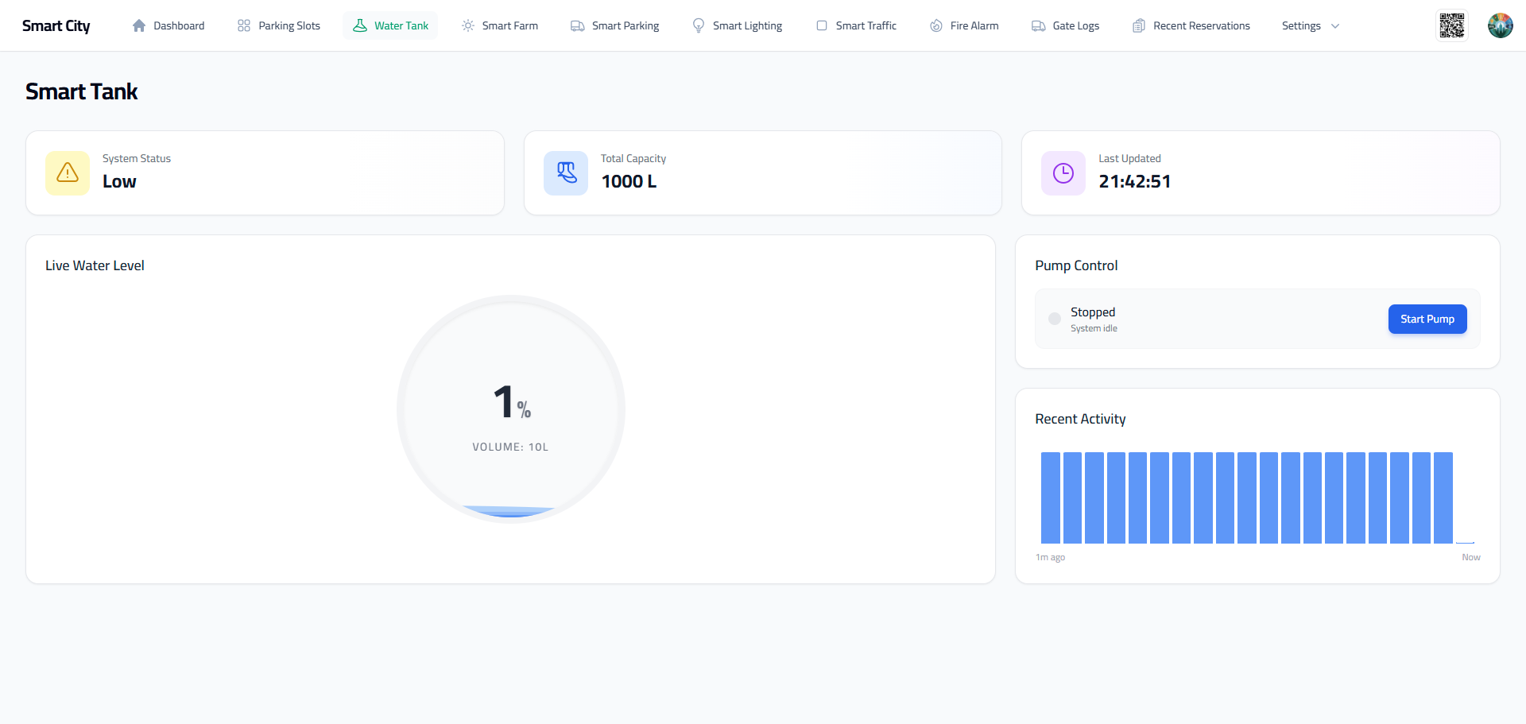Click the first bar in Recent Activity
This screenshot has width=1526, height=724.
click(x=1051, y=498)
